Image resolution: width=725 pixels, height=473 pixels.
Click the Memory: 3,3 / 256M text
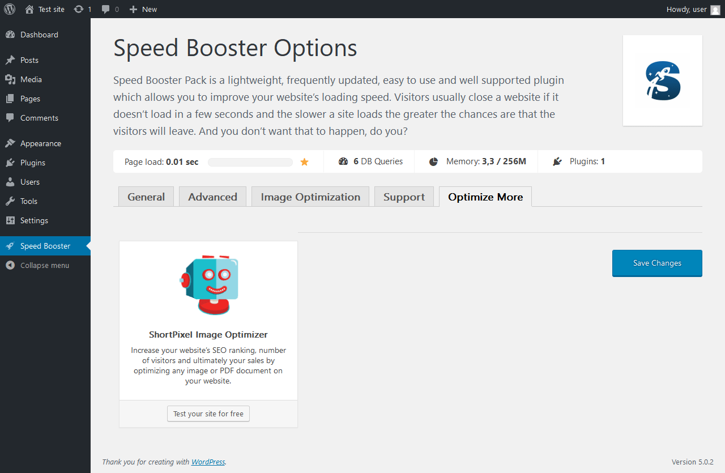(486, 161)
